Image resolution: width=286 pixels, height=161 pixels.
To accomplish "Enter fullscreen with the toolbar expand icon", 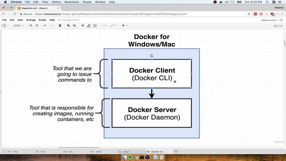I will (x=275, y=26).
